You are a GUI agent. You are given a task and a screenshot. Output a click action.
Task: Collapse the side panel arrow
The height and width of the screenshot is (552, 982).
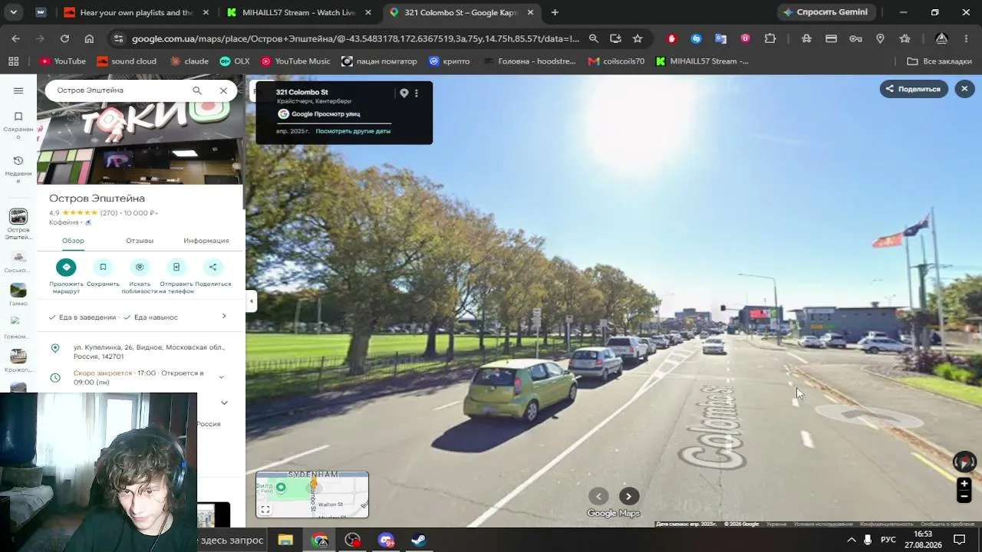click(x=251, y=301)
